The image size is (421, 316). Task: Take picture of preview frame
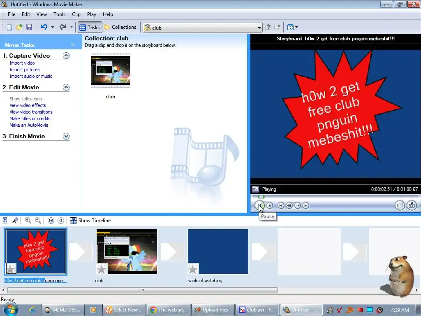click(412, 206)
